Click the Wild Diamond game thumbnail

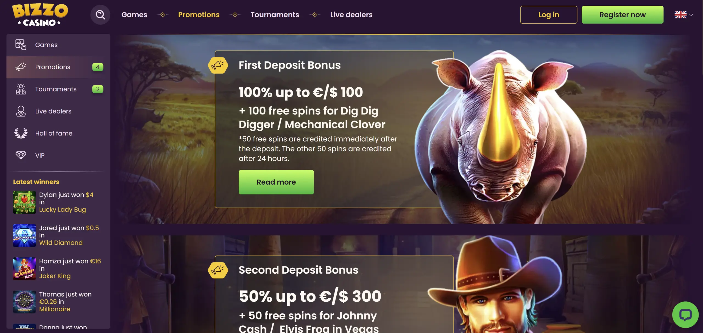pyautogui.click(x=24, y=235)
